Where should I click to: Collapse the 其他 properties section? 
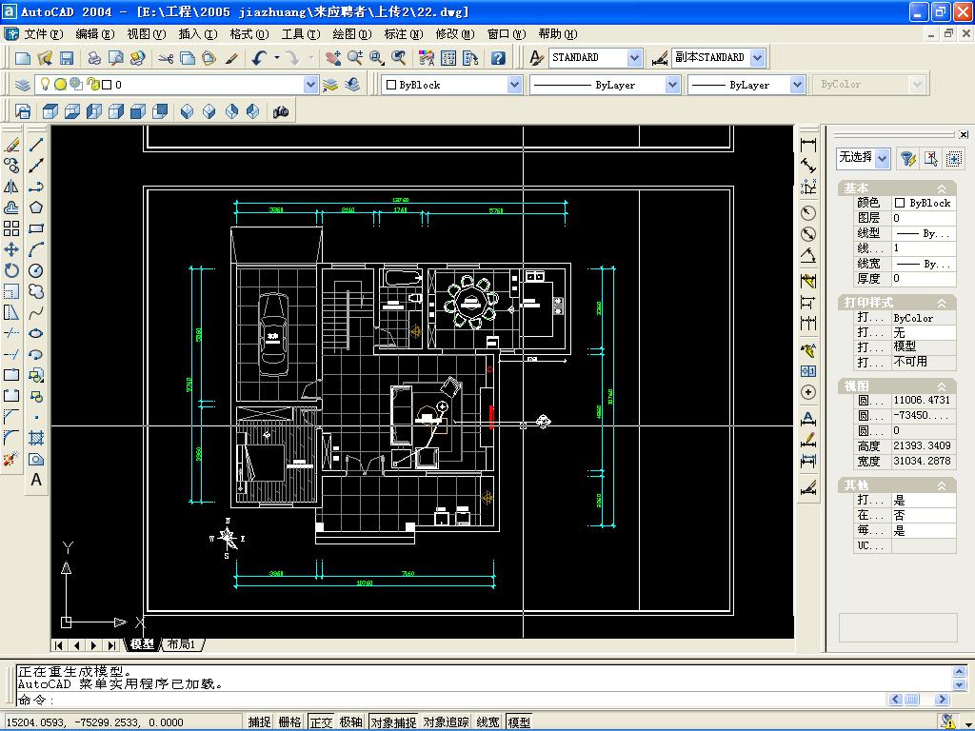tap(942, 485)
